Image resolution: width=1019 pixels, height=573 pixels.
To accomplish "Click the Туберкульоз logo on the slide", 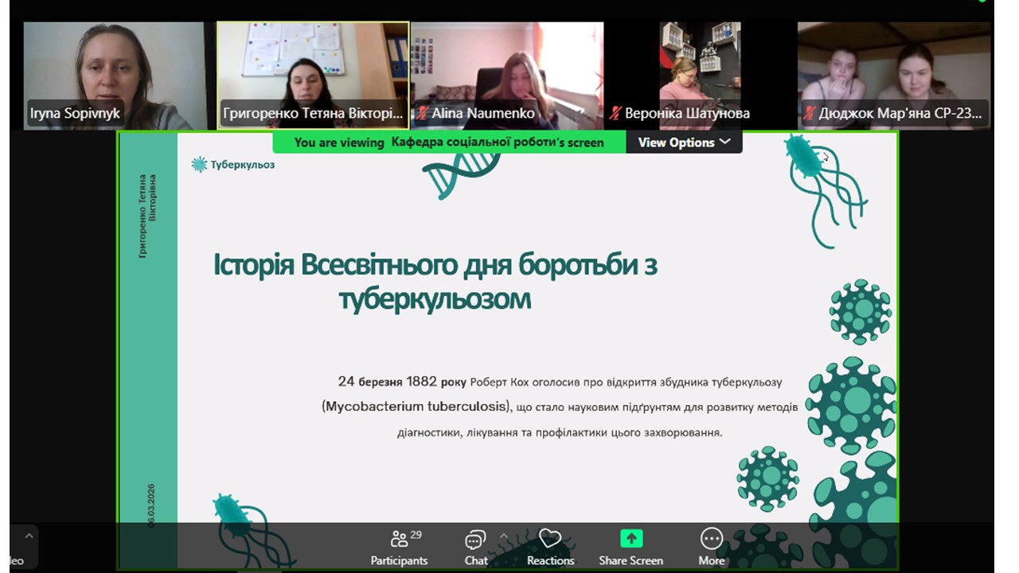I will coord(233,165).
